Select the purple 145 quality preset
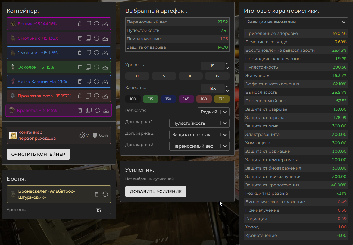 click(x=186, y=99)
